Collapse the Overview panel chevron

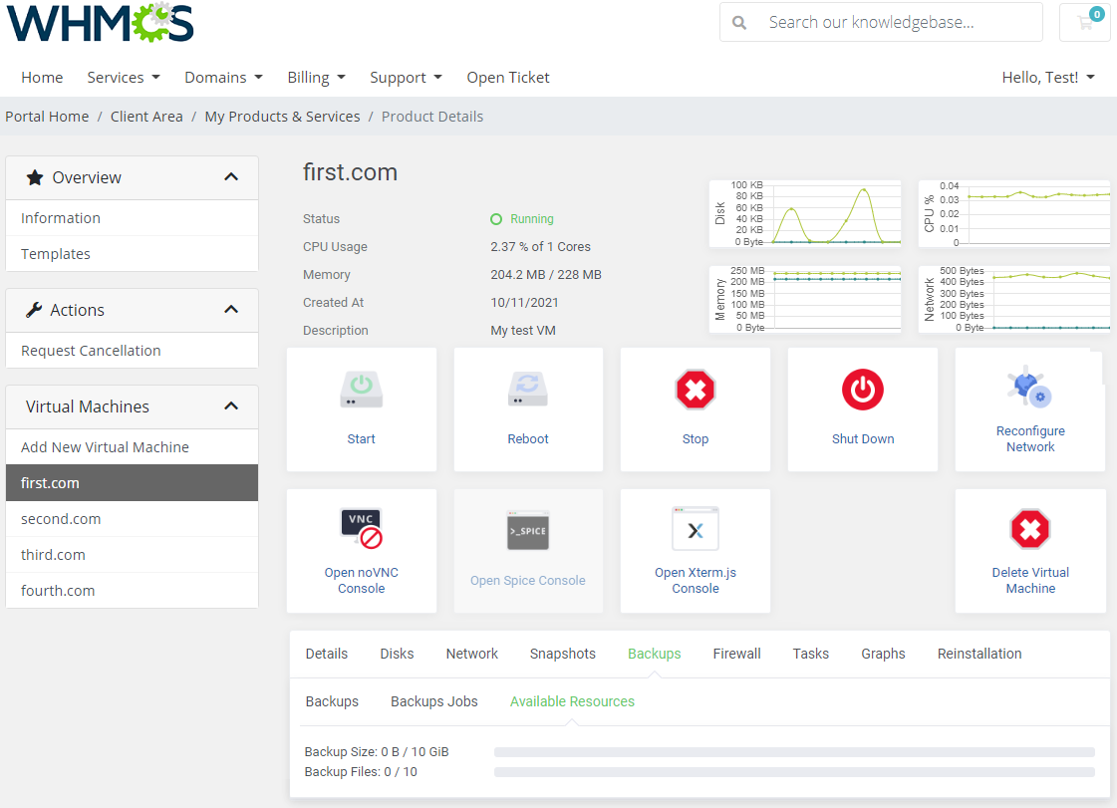[x=231, y=176]
